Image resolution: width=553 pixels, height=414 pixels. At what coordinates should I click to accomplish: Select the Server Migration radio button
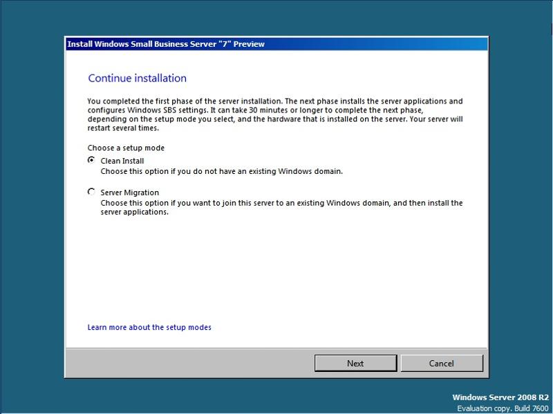click(x=91, y=192)
